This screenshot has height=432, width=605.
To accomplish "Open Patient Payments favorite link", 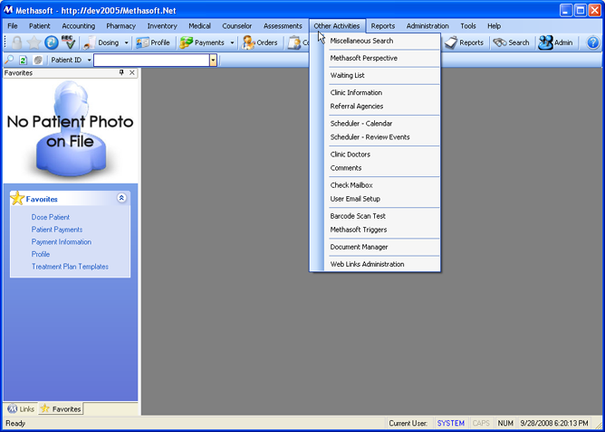I will click(57, 230).
